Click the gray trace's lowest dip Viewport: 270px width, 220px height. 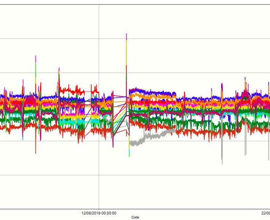(222, 163)
